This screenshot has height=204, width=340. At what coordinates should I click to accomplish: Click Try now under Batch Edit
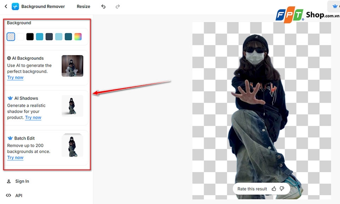(15, 157)
